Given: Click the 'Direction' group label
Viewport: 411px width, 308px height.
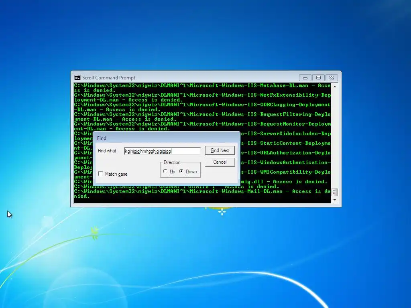Looking at the screenshot, I should (x=172, y=162).
